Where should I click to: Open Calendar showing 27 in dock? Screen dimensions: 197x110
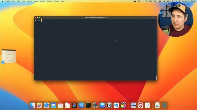click(60, 105)
